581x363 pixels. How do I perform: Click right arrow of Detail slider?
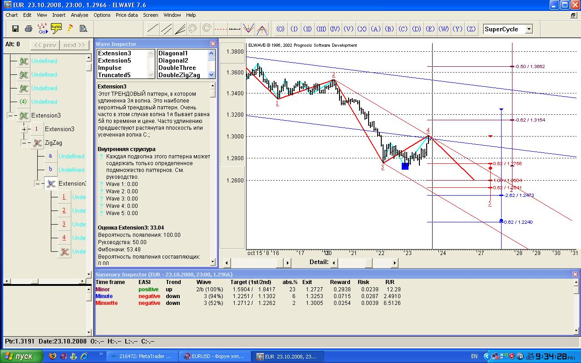(x=395, y=263)
